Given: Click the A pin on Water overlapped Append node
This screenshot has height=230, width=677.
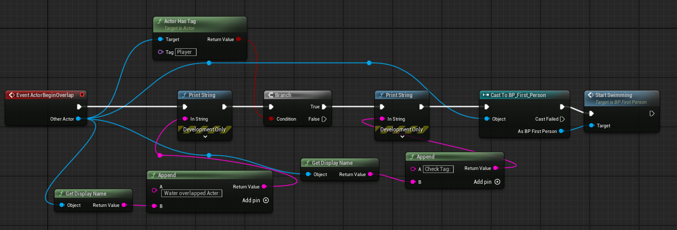Looking at the screenshot, I should [155, 189].
